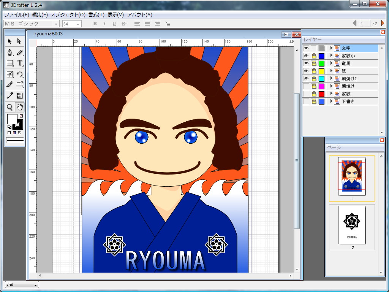The image size is (389, 292).
Task: Pick the Eyedropper tool
Action: pos(9,95)
